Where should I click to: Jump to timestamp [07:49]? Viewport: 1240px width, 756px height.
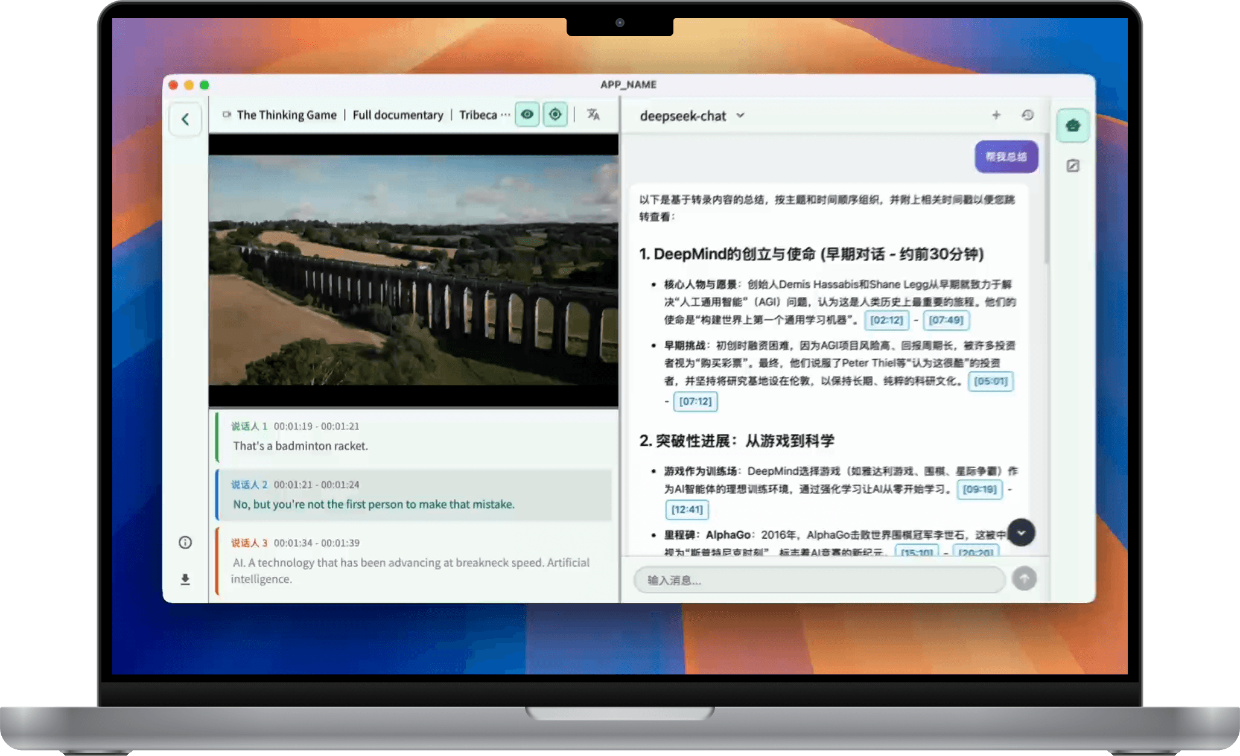945,320
